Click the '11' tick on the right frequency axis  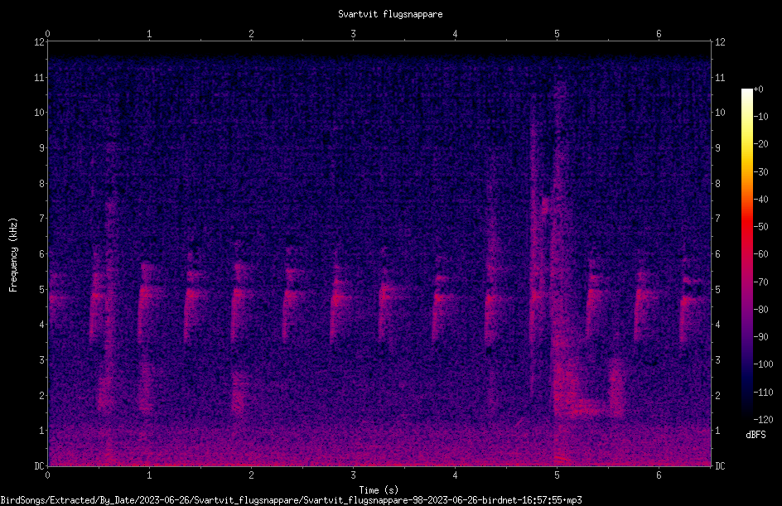click(720, 77)
